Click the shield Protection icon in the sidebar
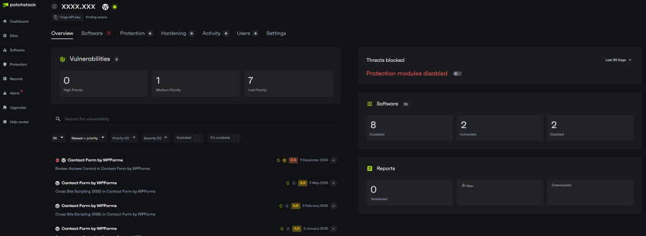Image resolution: width=646 pixels, height=236 pixels. pos(5,64)
